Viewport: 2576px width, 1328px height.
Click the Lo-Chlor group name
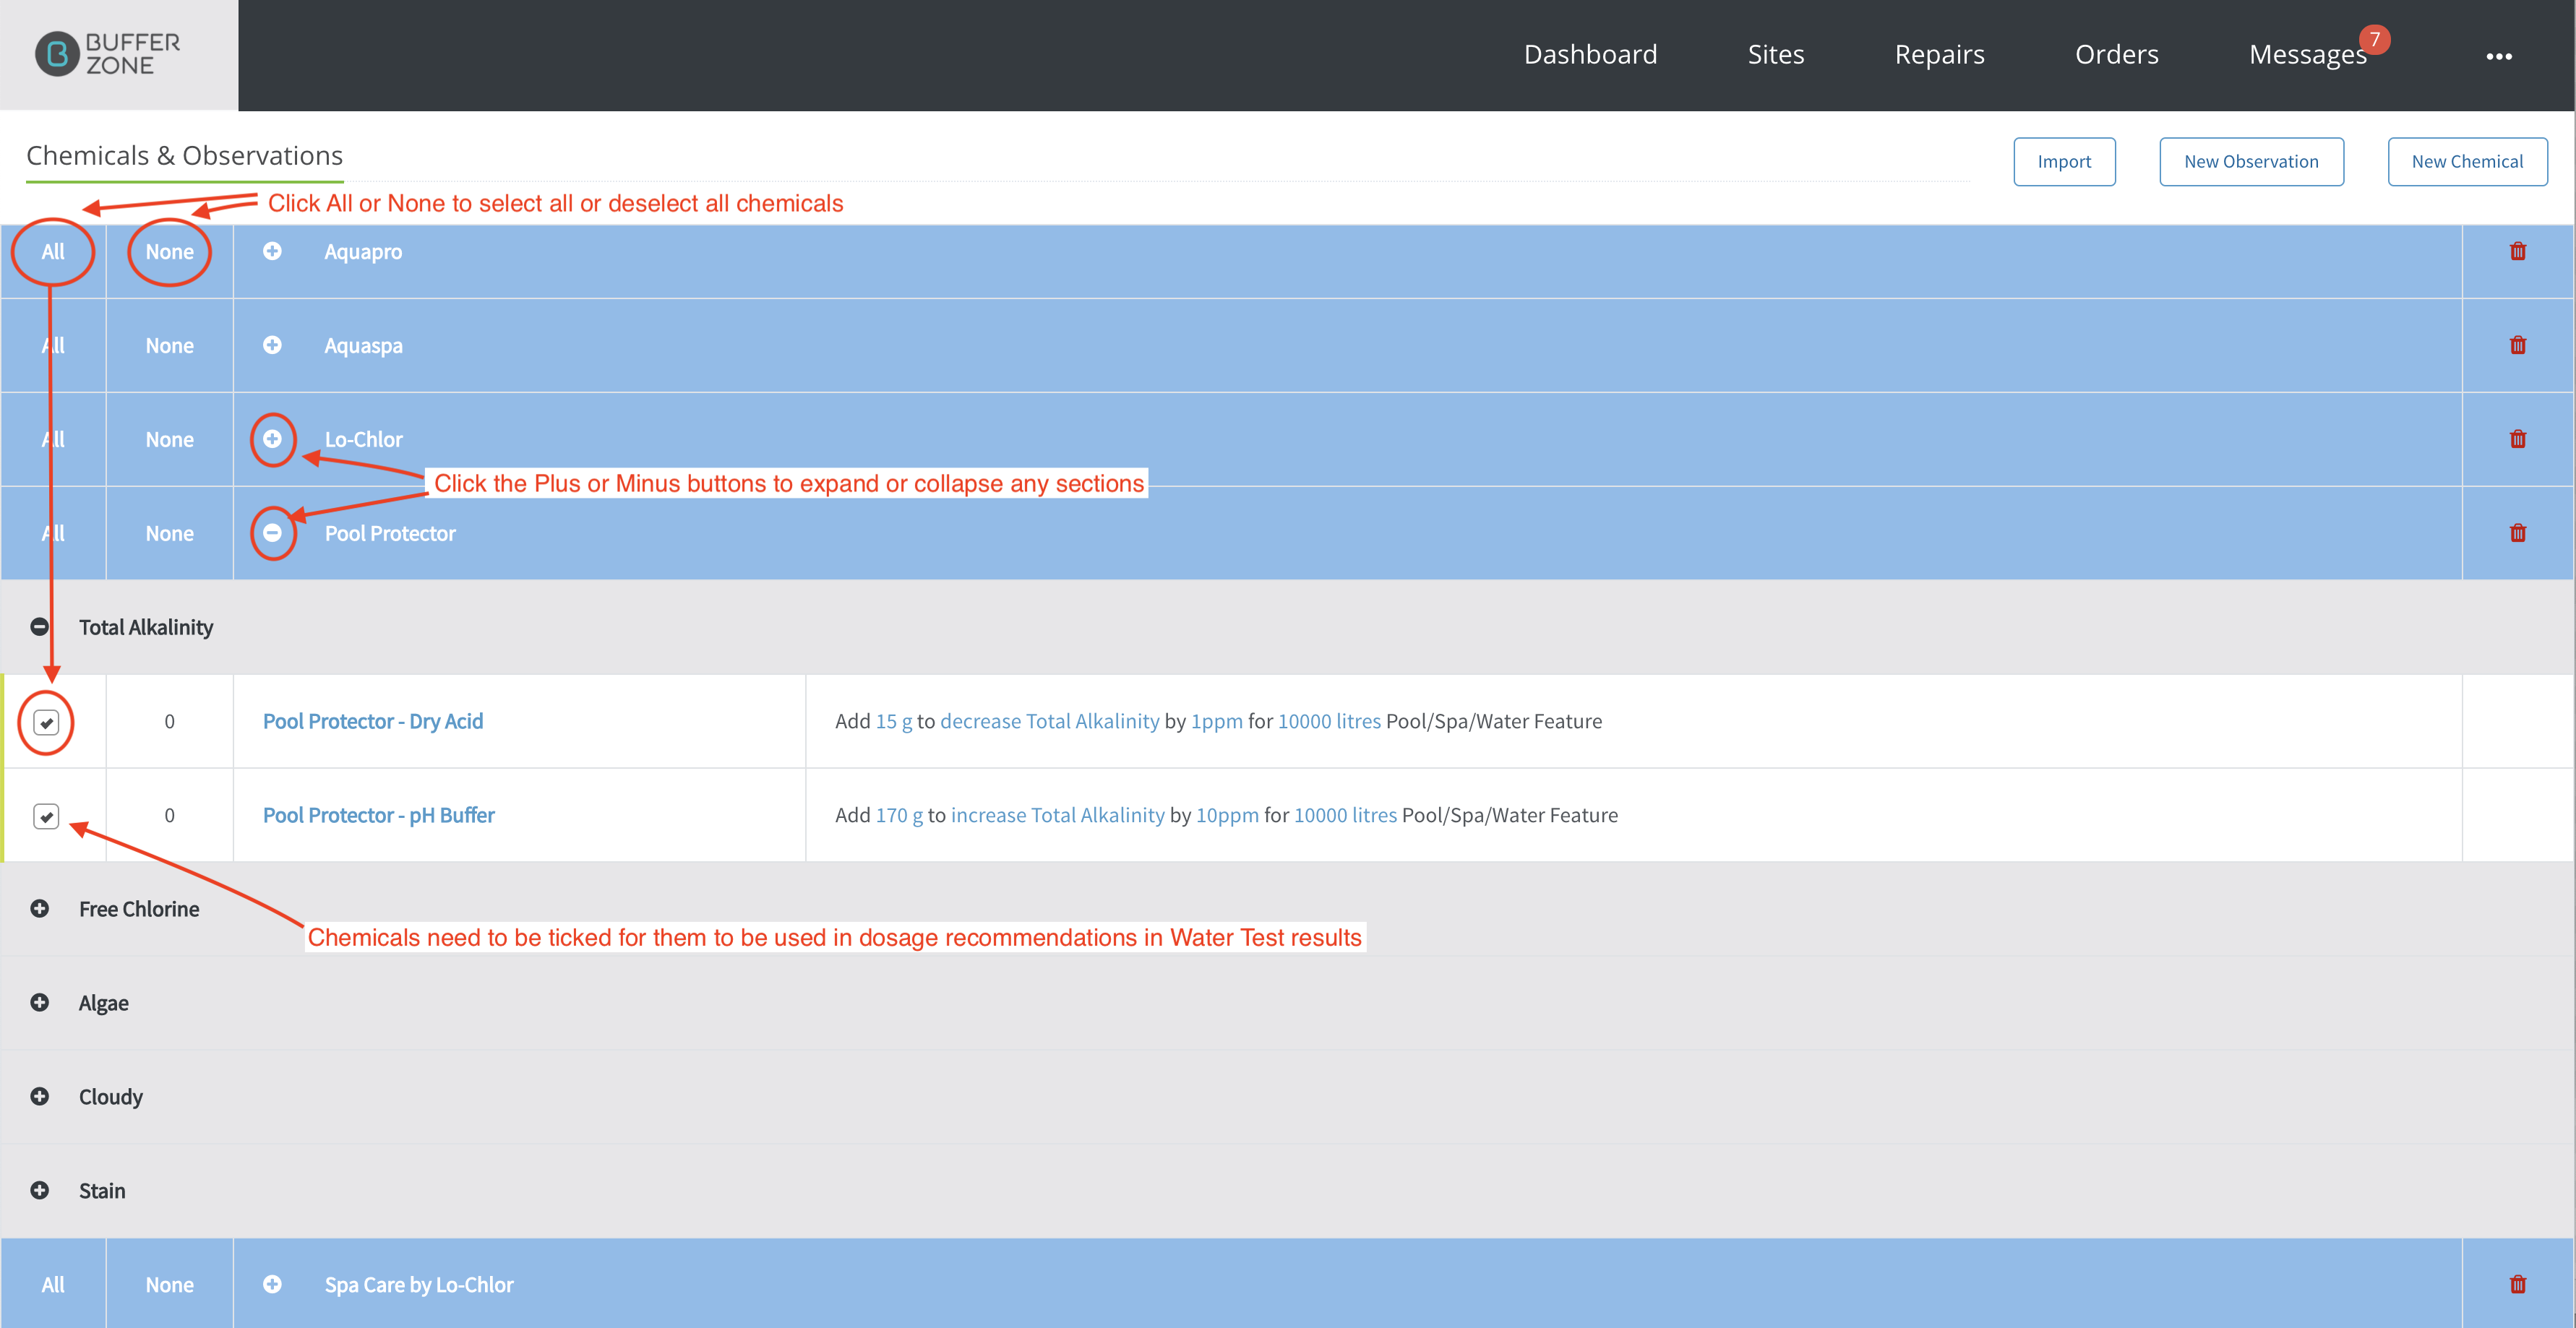364,440
